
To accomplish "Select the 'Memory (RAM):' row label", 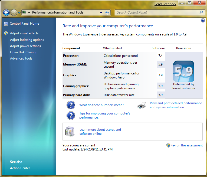I will (x=75, y=64).
